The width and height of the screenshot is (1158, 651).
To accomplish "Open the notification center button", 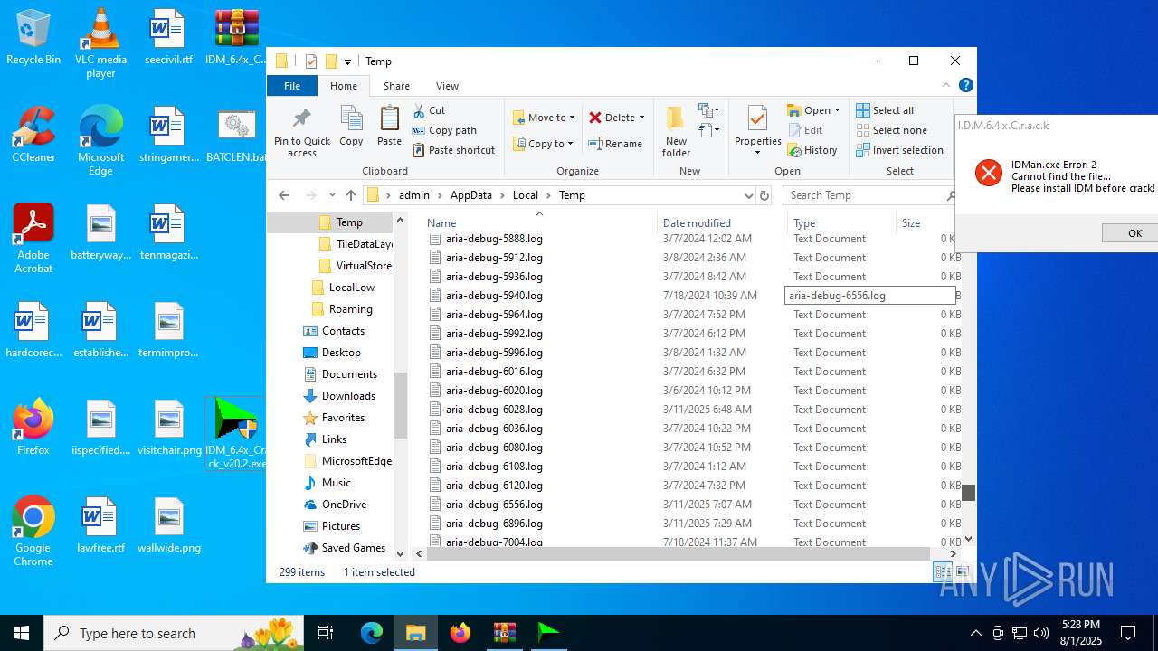I will tap(1128, 633).
